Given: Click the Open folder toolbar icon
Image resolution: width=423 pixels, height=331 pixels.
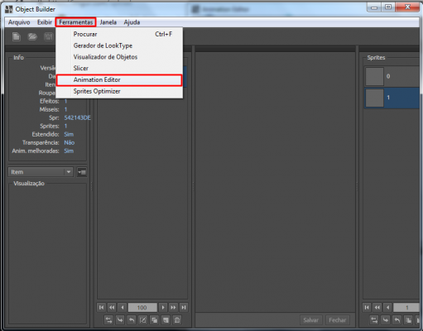Looking at the screenshot, I should 32,36.
